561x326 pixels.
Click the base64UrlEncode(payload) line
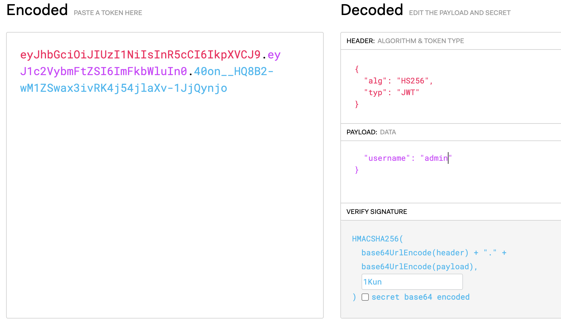click(x=419, y=267)
